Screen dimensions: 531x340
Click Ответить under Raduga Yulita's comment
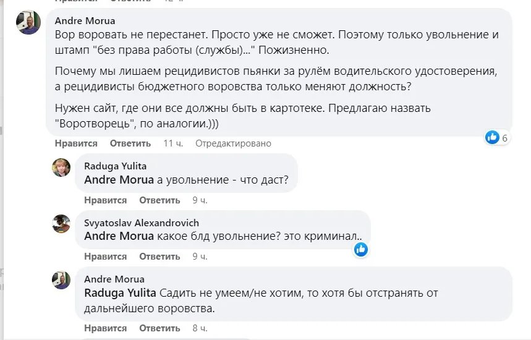coord(159,200)
